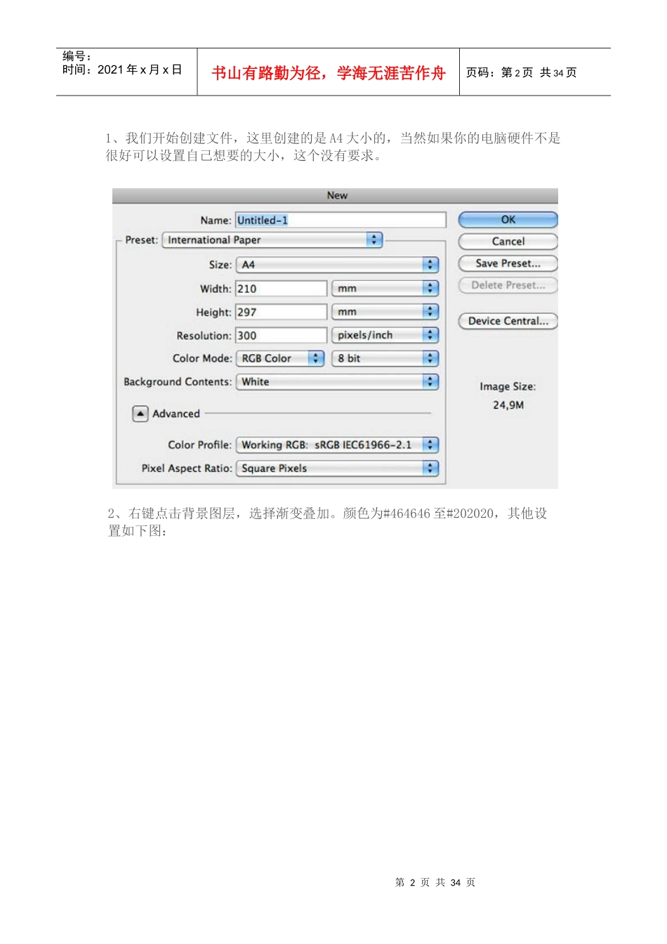Screen dimensions: 667x944
Task: Open the Color Profile dropdown showing sRGB
Action: click(337, 445)
